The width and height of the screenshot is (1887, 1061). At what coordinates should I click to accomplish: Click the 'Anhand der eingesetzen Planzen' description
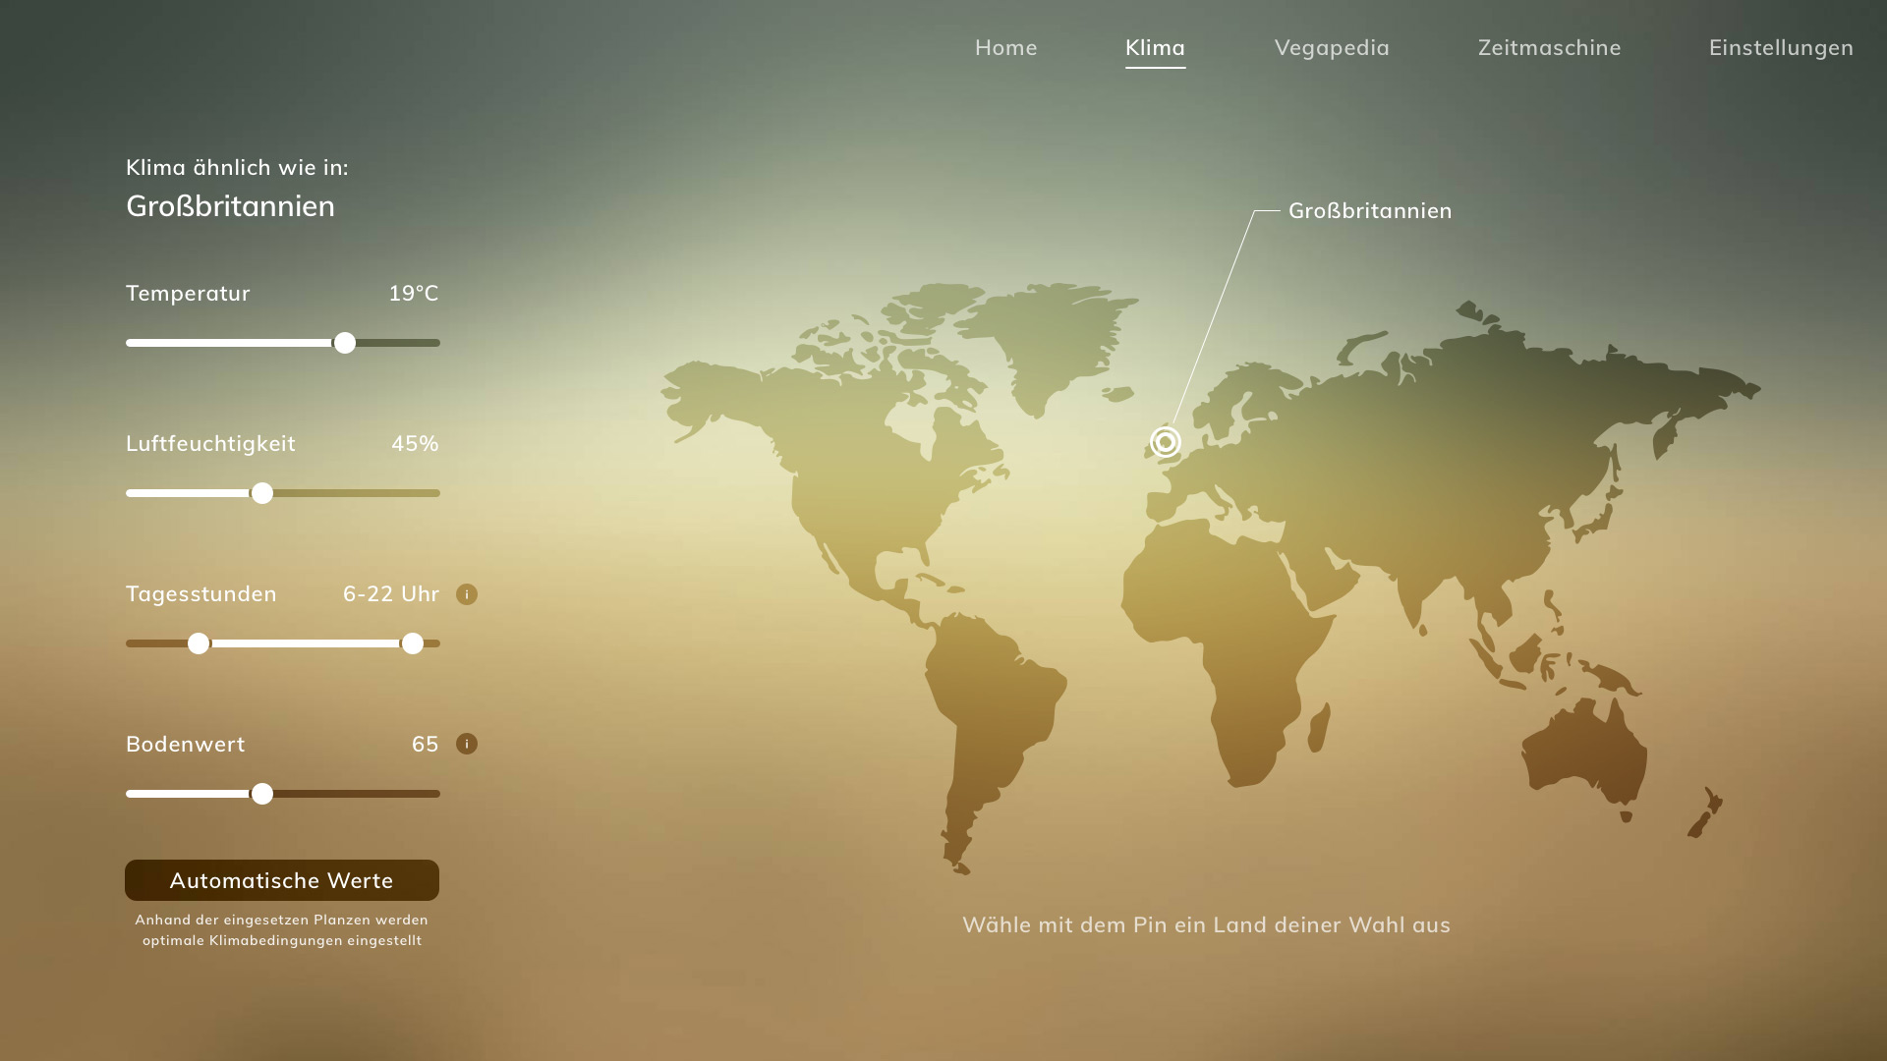[282, 929]
